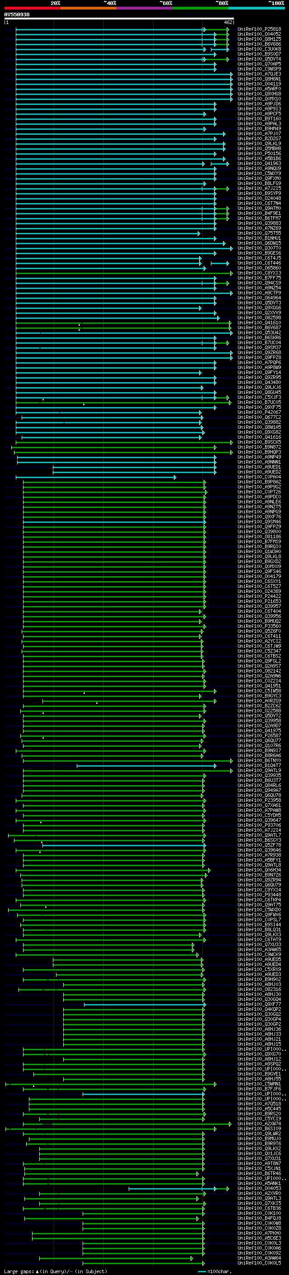289x1275 pixels.
Task: Click label UniRef100_B4F9E1
Action: pyautogui.click(x=259, y=213)
